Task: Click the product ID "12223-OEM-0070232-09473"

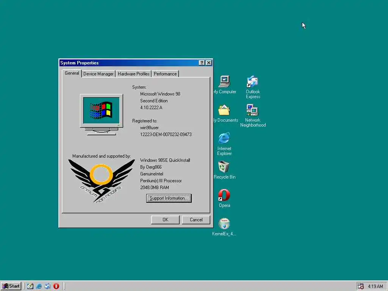Action: pyautogui.click(x=166, y=135)
